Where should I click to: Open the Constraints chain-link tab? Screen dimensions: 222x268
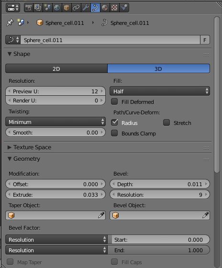coord(76,8)
